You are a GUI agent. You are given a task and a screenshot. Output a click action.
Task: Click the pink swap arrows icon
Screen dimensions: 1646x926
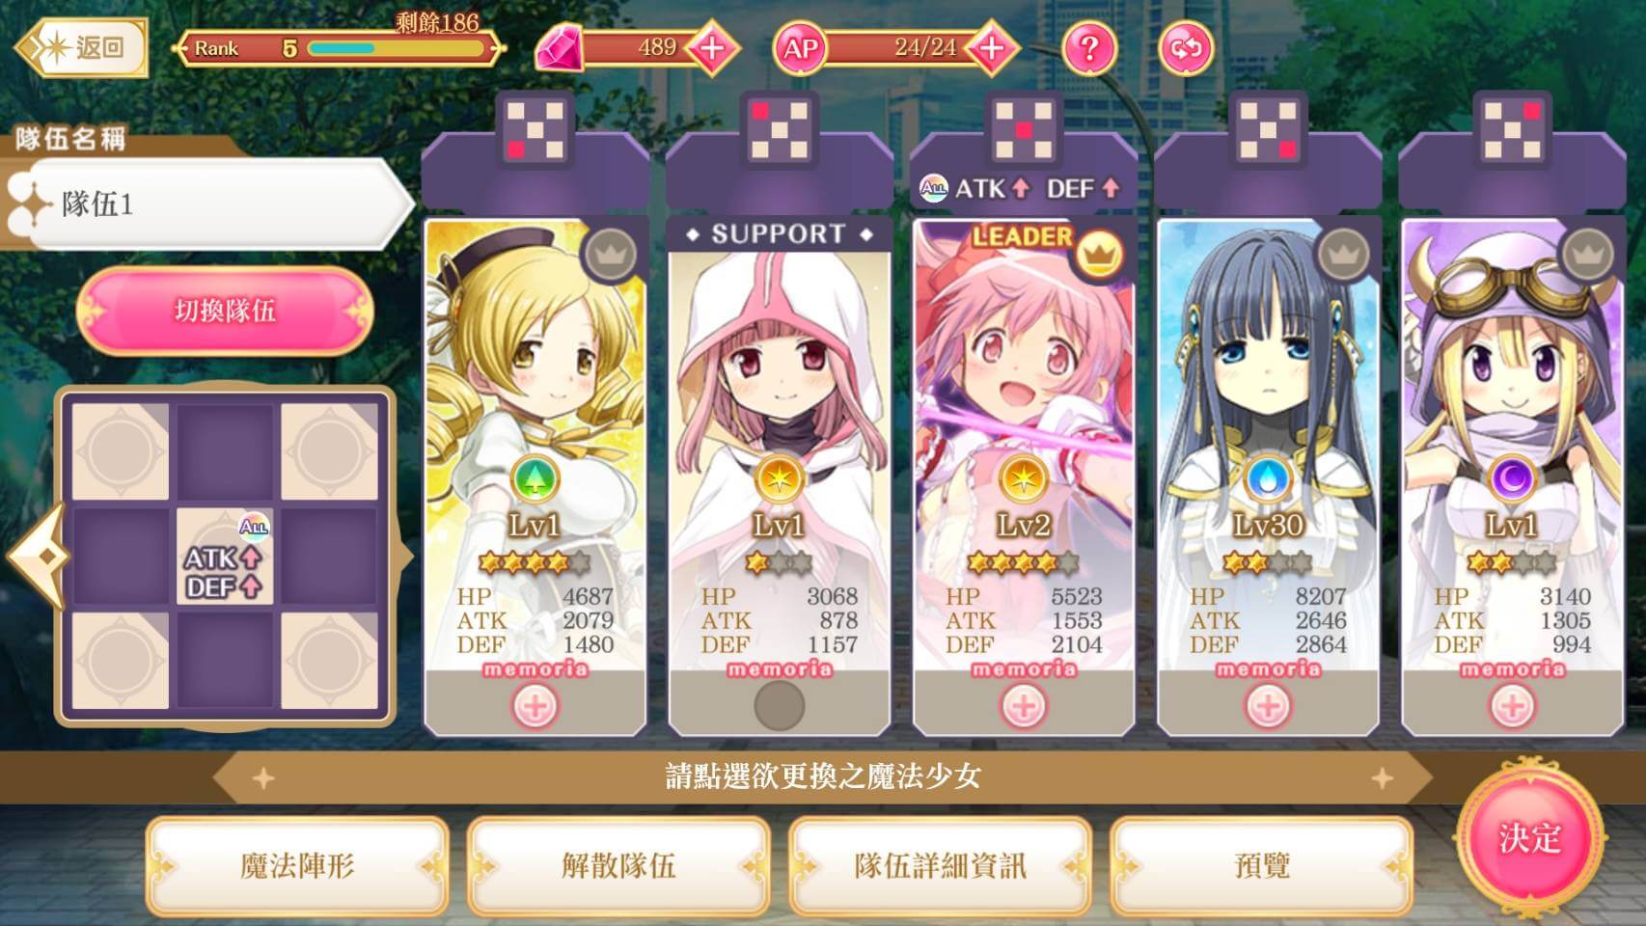(x=1186, y=47)
